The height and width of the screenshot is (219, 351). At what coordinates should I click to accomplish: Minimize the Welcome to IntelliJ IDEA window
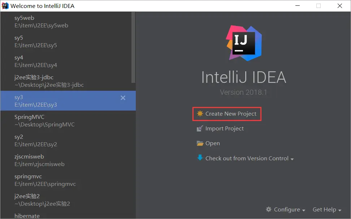(298, 6)
